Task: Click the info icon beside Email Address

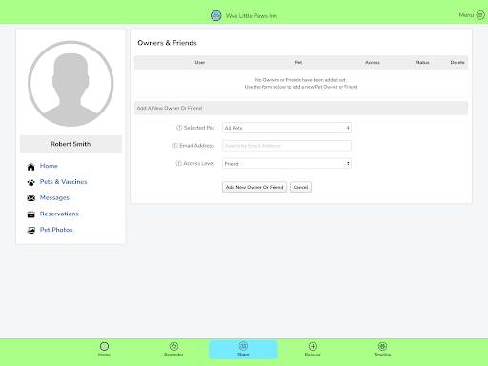Action: click(174, 146)
